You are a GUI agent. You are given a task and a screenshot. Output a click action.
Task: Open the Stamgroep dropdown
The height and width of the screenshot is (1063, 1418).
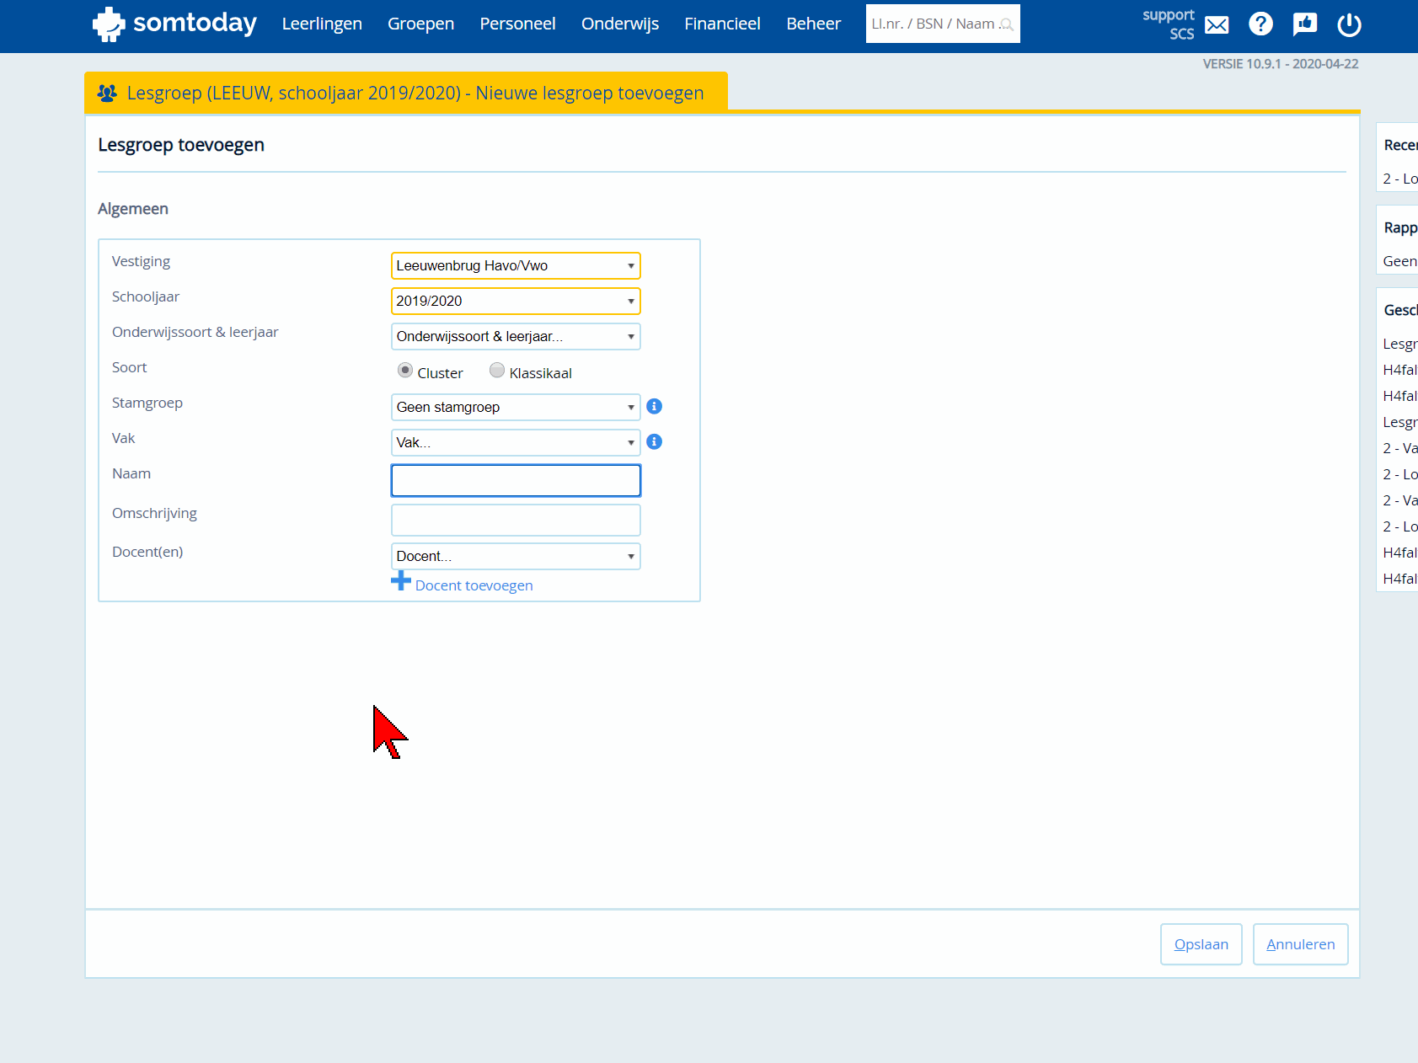click(x=516, y=408)
